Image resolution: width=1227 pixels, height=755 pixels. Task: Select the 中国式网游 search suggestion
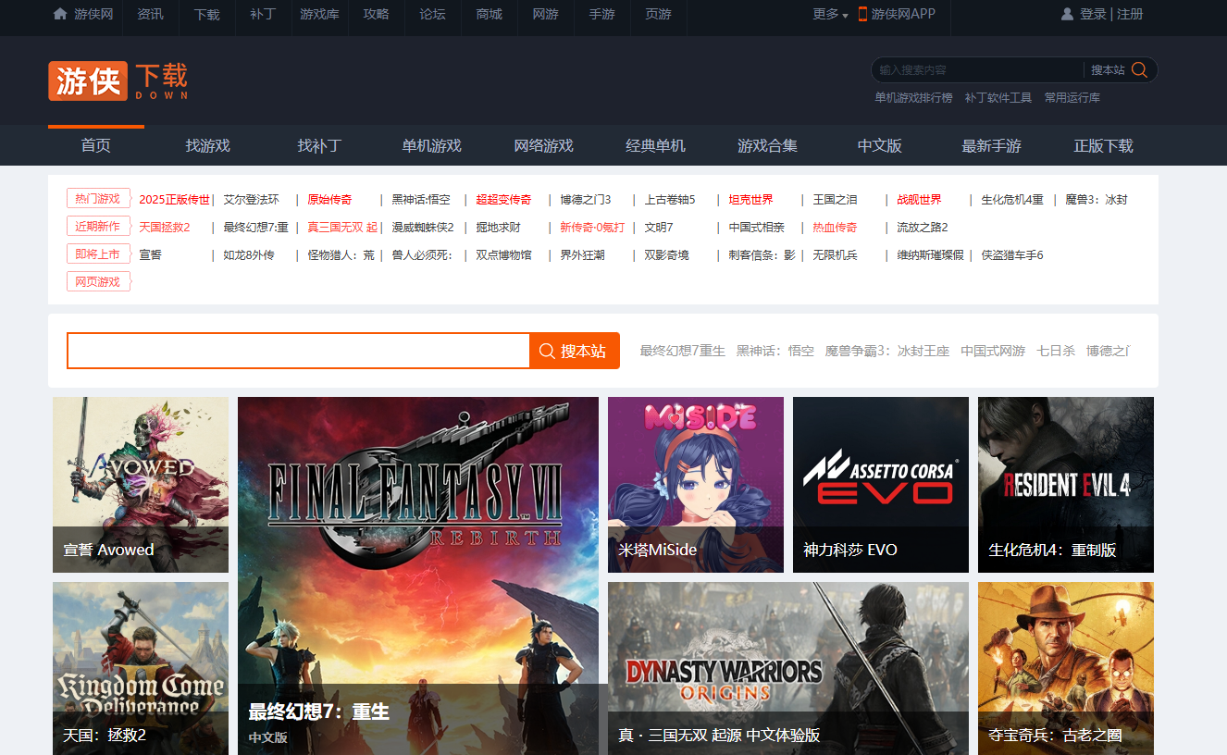click(x=993, y=351)
